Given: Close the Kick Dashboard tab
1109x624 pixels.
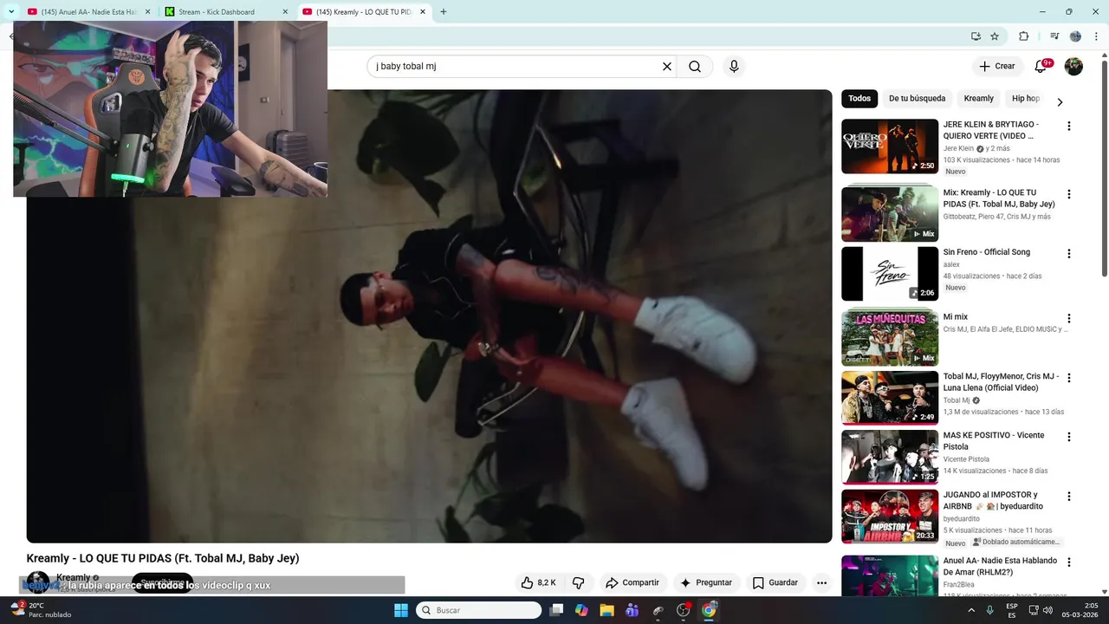Looking at the screenshot, I should (x=285, y=12).
